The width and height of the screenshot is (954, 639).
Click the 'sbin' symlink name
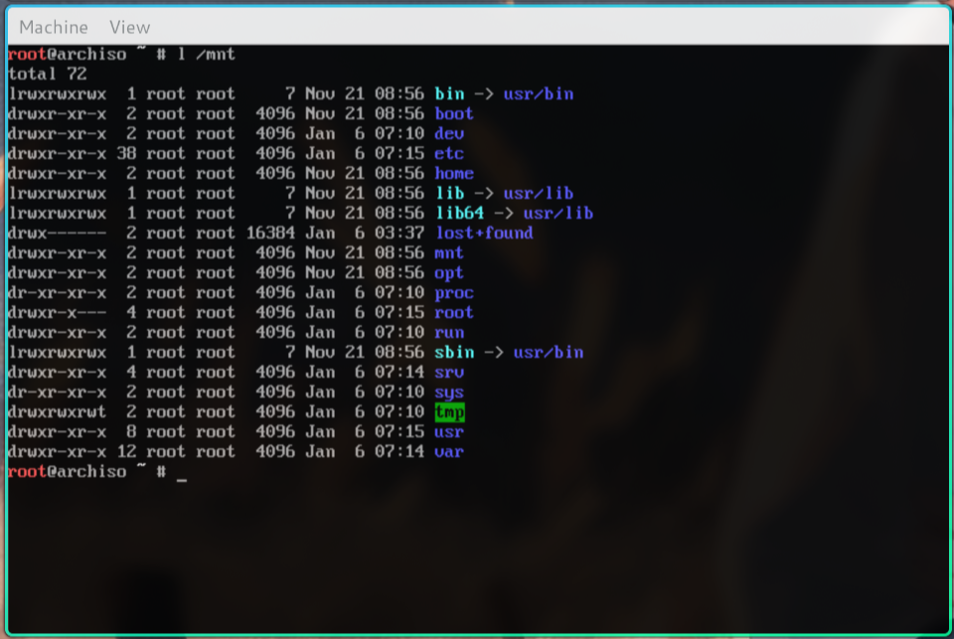(454, 352)
